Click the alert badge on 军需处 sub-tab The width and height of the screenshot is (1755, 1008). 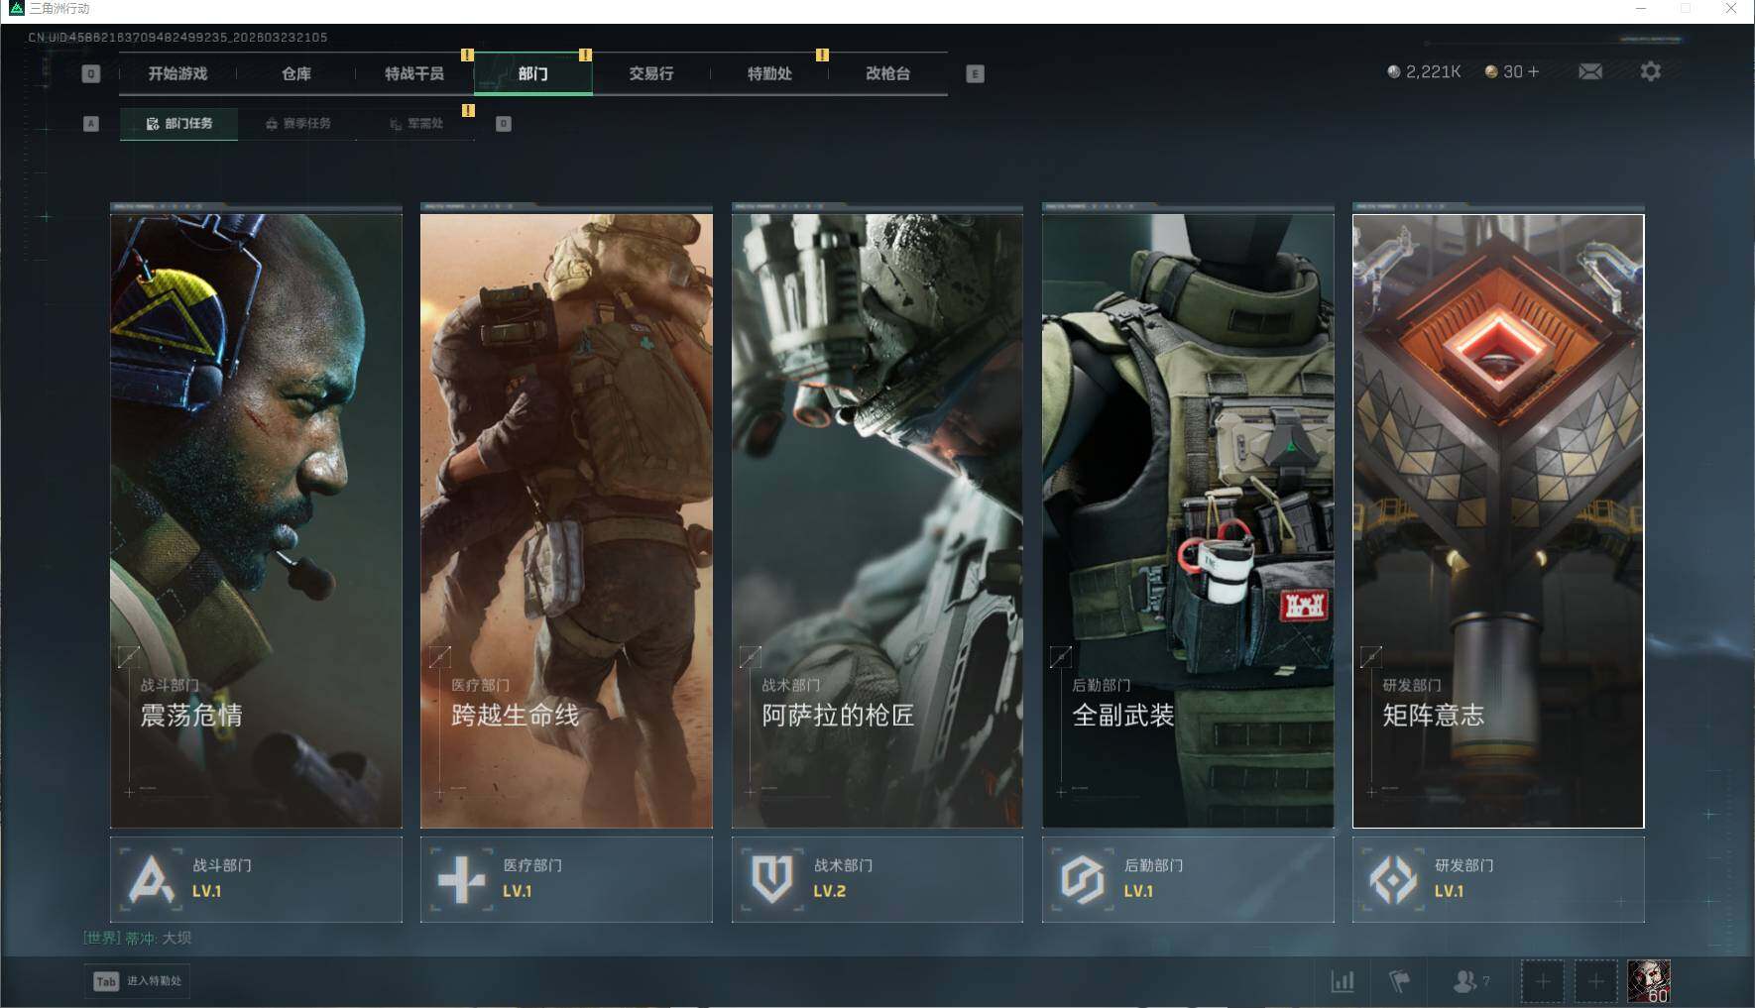coord(468,110)
